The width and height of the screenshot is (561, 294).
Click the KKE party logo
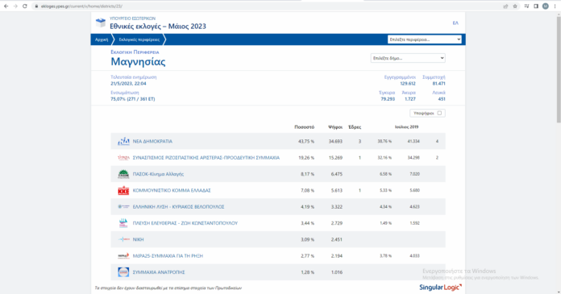point(123,190)
